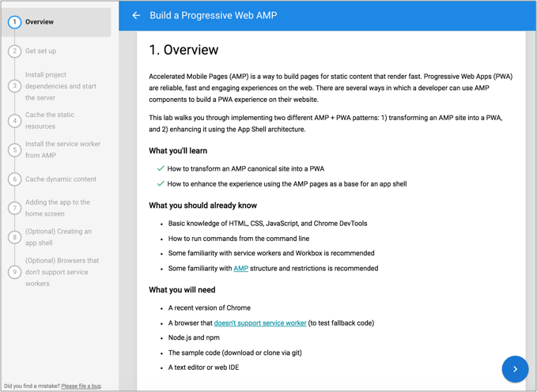This screenshot has width=537, height=392.
Task: Go to Cache dynamic content step
Action: point(61,179)
